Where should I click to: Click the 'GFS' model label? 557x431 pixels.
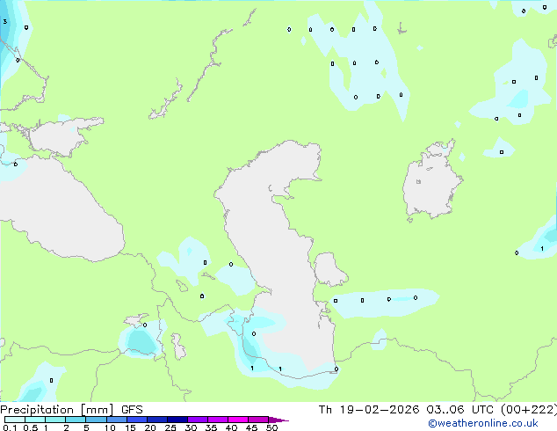132,410
